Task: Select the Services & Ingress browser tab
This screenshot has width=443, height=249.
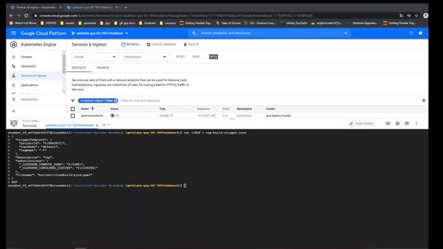Action: point(35,8)
